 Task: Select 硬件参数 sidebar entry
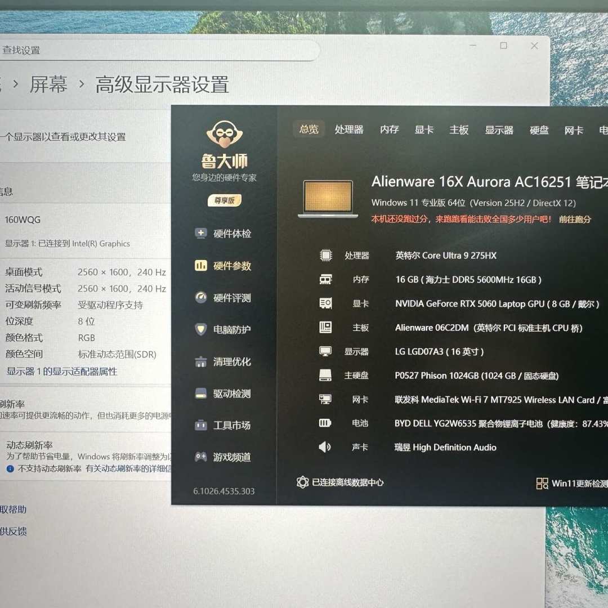coord(223,266)
